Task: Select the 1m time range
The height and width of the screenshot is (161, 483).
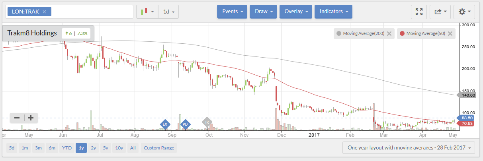Action: tap(25, 148)
